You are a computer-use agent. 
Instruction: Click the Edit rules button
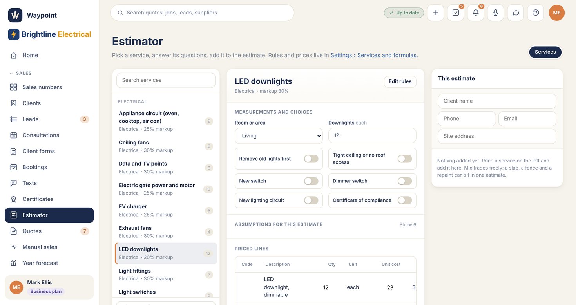tap(400, 81)
